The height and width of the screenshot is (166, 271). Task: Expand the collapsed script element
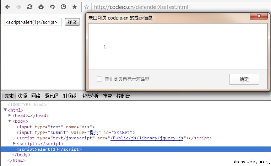click(x=14, y=143)
